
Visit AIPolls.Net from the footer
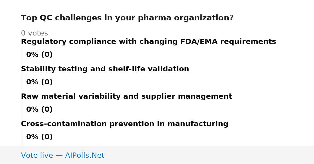coord(85,156)
